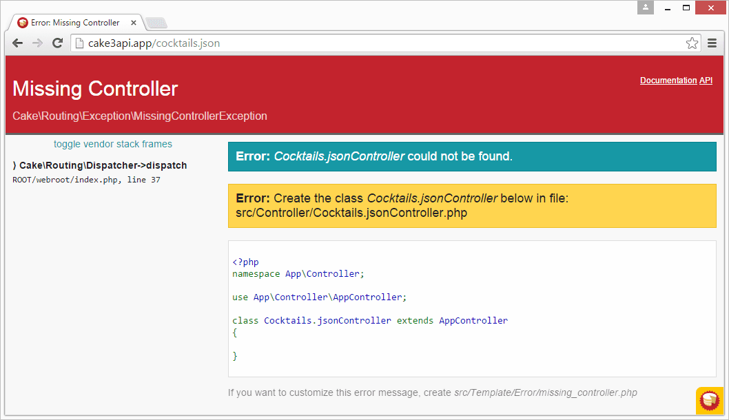Click inside the PHP code sample block
The height and width of the screenshot is (420, 729).
coord(471,308)
